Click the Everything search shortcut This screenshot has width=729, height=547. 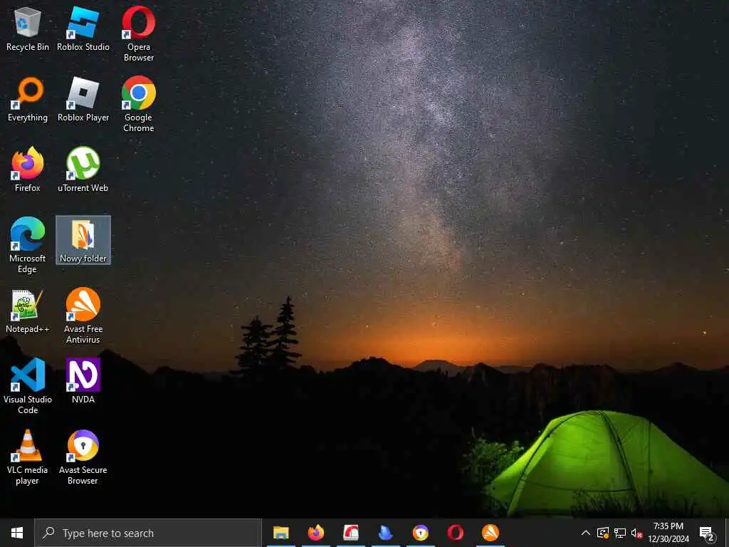click(x=28, y=100)
